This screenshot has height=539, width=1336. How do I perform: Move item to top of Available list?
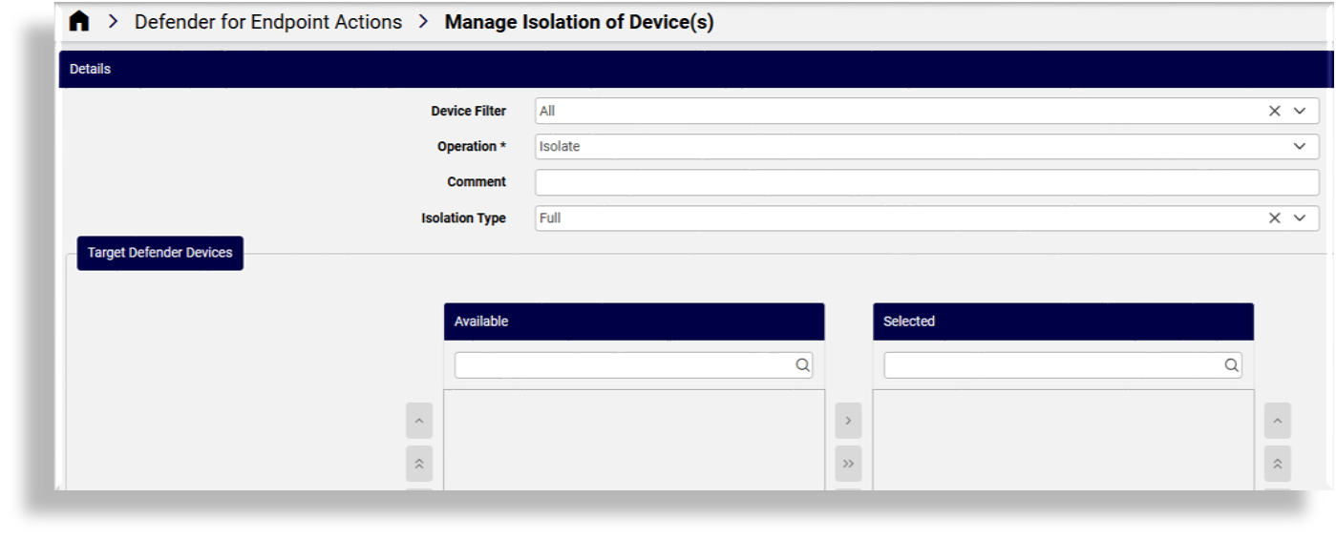tap(419, 464)
